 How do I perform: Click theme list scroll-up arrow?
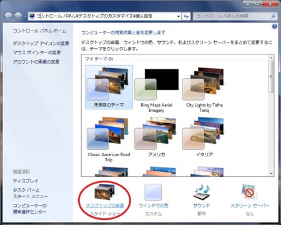271,57
